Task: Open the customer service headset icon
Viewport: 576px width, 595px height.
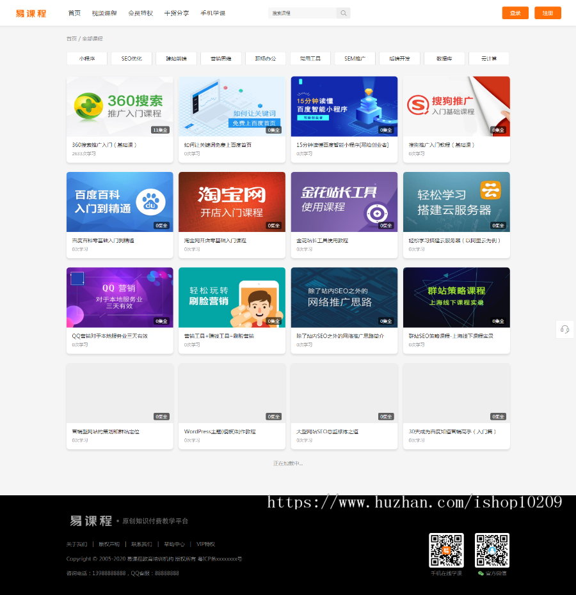Action: [x=565, y=329]
